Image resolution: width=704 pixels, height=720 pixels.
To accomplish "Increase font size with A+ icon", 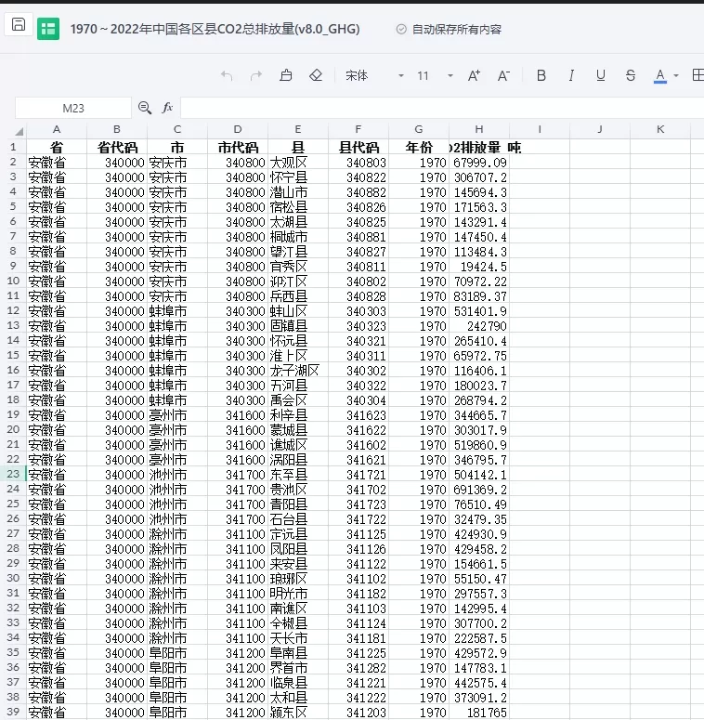I will (x=474, y=75).
